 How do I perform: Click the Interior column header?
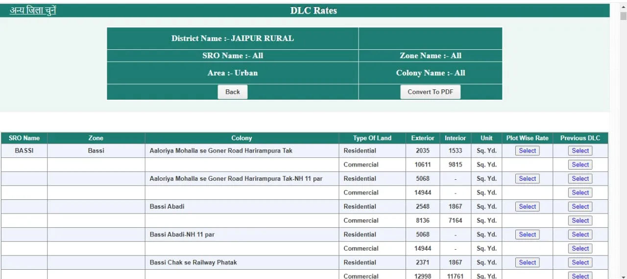(455, 138)
